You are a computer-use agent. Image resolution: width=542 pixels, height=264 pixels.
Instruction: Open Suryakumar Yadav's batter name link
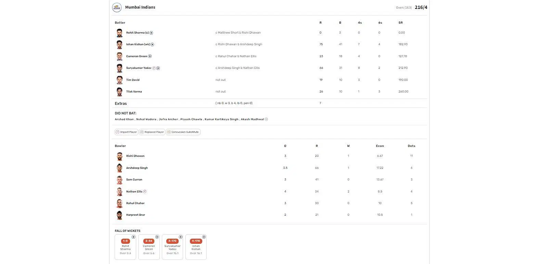click(139, 68)
